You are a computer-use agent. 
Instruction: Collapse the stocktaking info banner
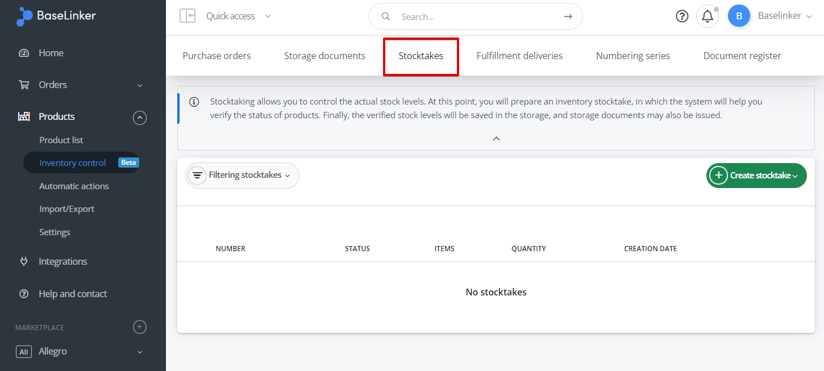(x=496, y=139)
